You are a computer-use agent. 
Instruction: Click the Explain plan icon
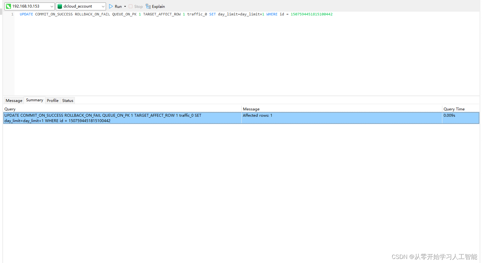(148, 6)
